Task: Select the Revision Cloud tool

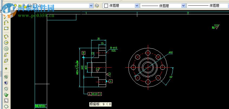Action: click(6, 106)
